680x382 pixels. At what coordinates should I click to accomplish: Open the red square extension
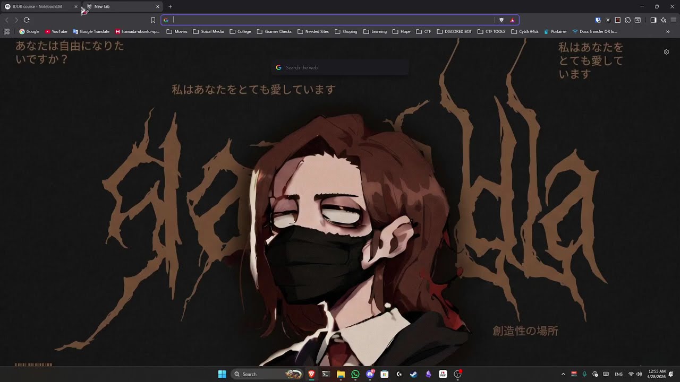pyautogui.click(x=617, y=20)
